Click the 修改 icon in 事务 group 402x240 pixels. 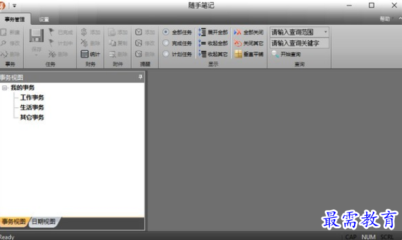click(x=3, y=43)
